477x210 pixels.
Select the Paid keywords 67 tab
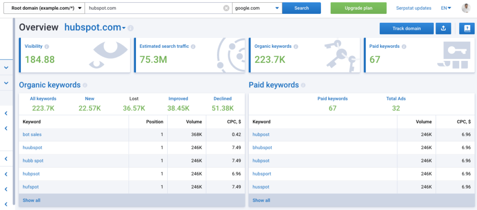[x=333, y=104]
